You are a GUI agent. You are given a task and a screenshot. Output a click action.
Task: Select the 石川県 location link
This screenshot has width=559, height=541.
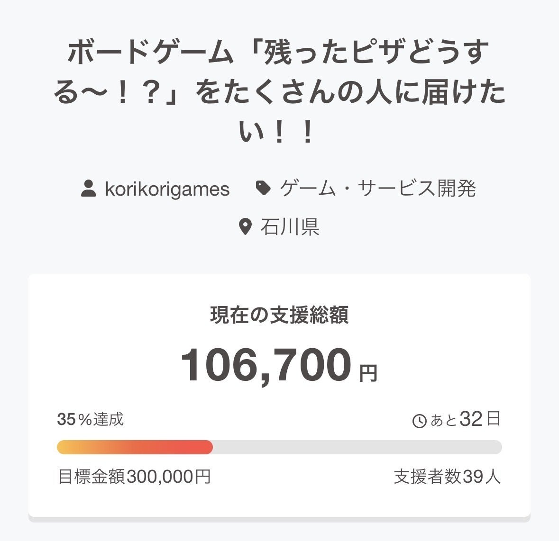(x=290, y=227)
